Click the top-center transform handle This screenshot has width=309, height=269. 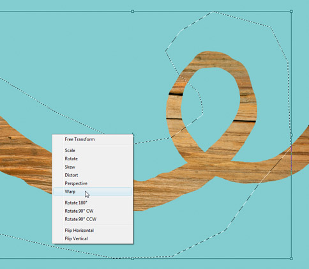(133, 12)
